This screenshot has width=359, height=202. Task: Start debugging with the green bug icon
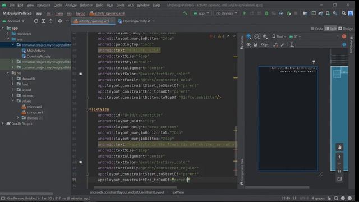coord(266,13)
